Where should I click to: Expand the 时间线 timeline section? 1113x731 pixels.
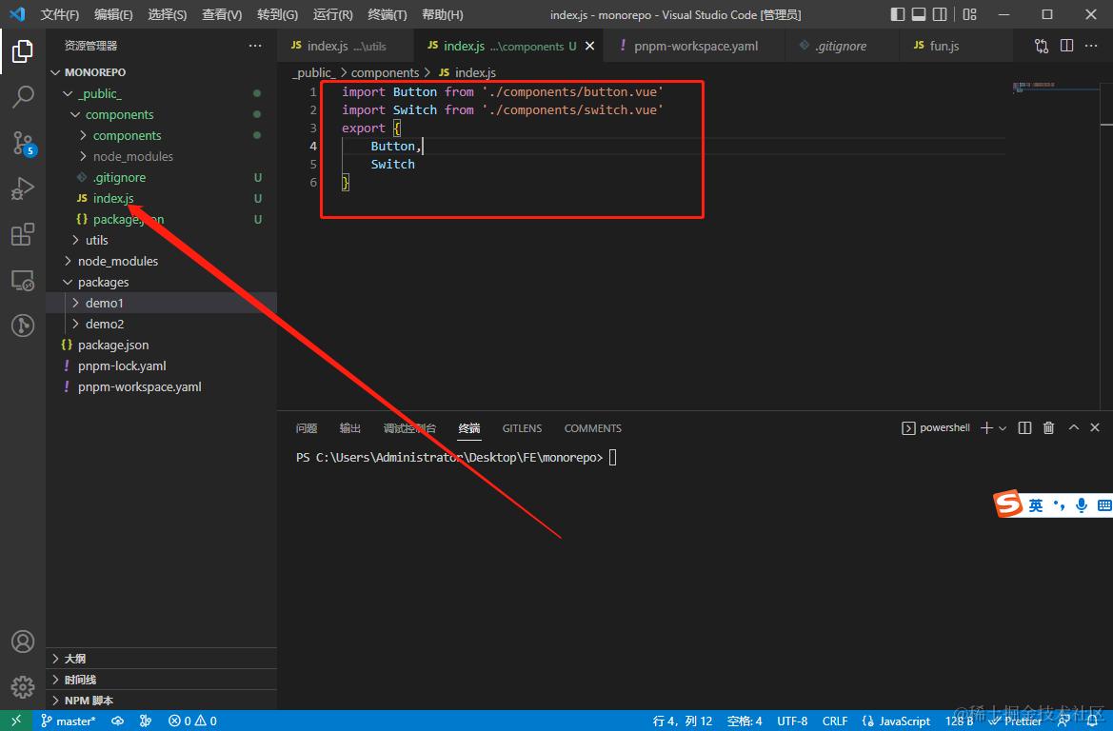161,680
